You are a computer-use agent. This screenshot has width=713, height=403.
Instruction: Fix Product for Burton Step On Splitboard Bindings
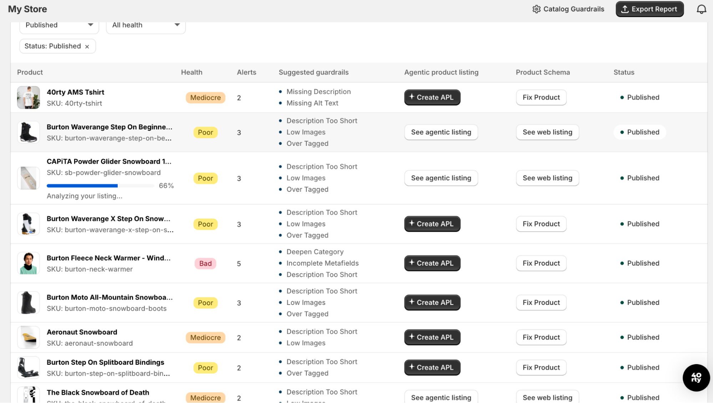[x=541, y=368]
